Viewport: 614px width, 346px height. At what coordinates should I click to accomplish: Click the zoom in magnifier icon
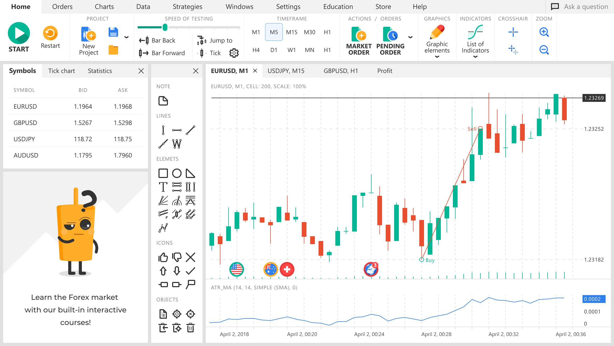click(x=544, y=32)
